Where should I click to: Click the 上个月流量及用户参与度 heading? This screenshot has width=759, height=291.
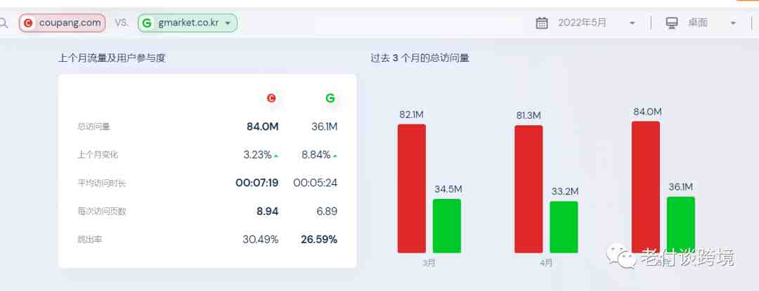112,58
